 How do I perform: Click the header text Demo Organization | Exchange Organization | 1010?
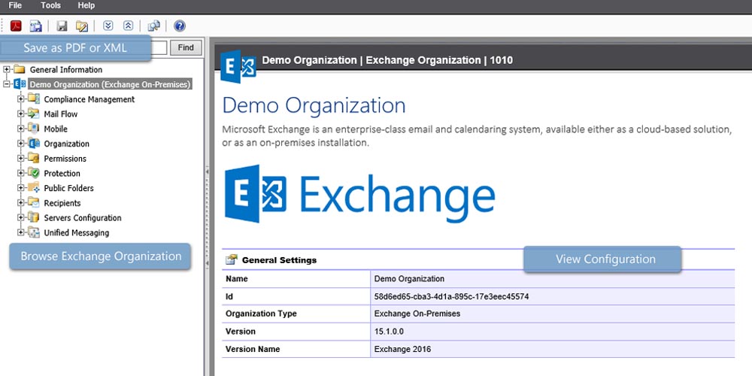click(387, 60)
